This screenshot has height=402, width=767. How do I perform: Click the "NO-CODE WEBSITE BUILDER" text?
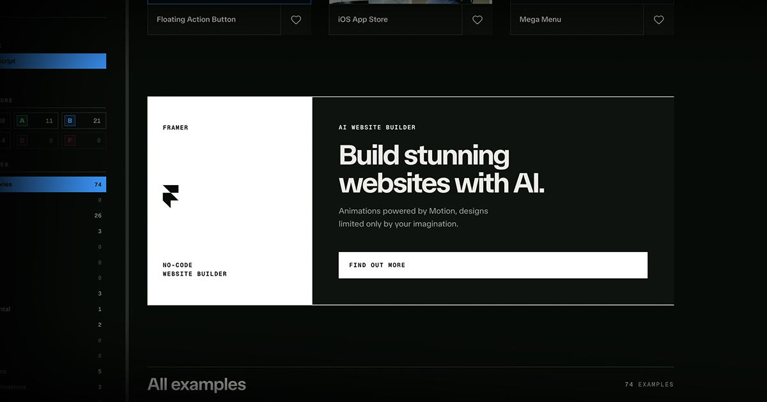195,269
